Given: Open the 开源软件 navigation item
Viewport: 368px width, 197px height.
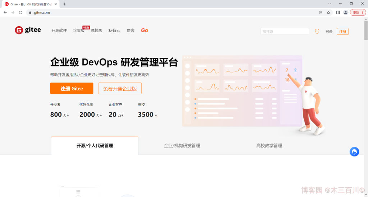Looking at the screenshot, I should pos(59,31).
